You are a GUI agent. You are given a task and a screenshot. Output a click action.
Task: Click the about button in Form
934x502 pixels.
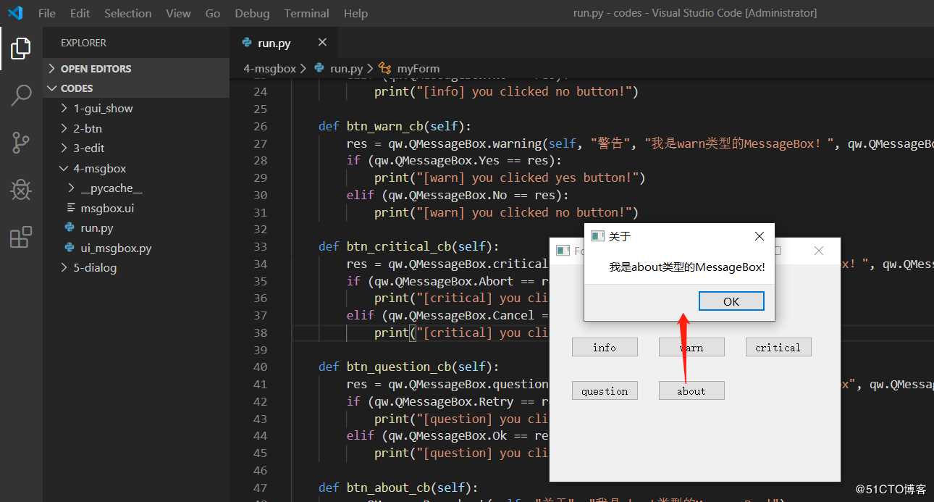[x=691, y=391]
